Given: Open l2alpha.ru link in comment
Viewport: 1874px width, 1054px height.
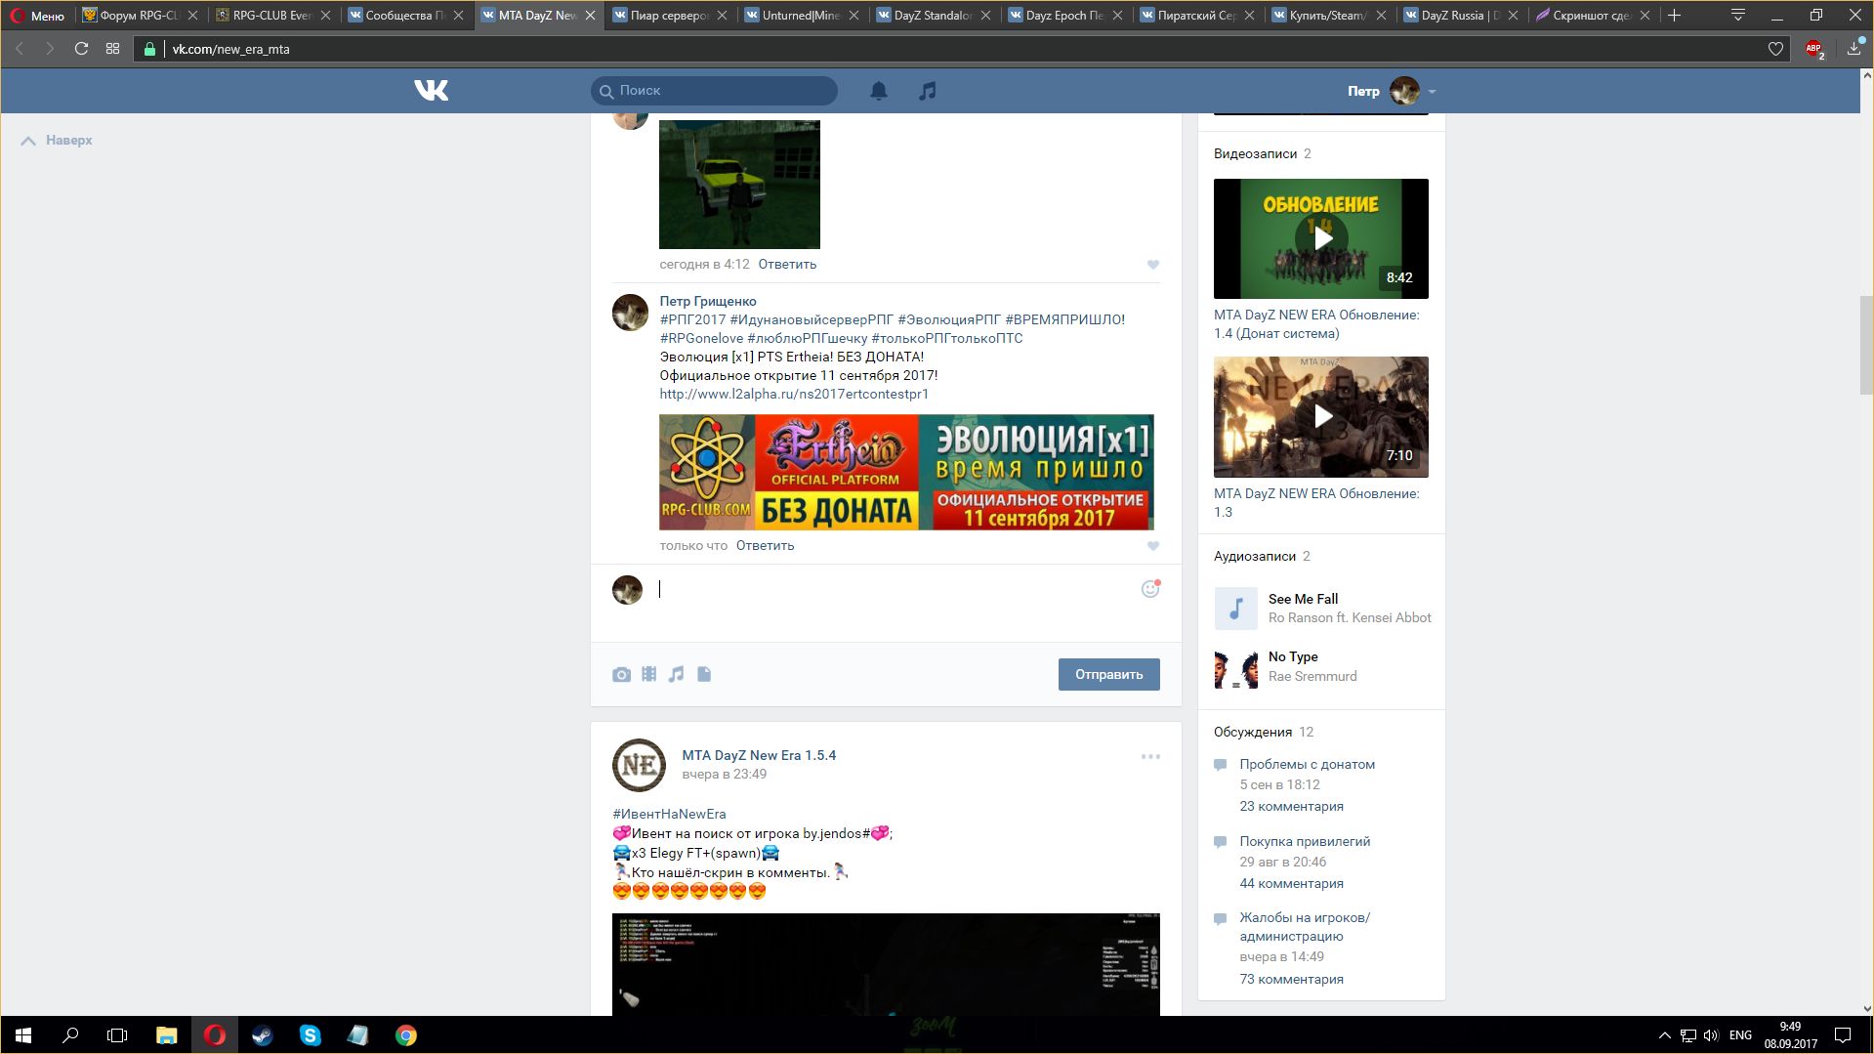Looking at the screenshot, I should click(794, 394).
